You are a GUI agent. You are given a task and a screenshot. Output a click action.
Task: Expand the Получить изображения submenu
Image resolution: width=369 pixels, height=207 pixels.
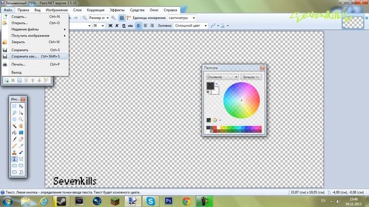35,36
